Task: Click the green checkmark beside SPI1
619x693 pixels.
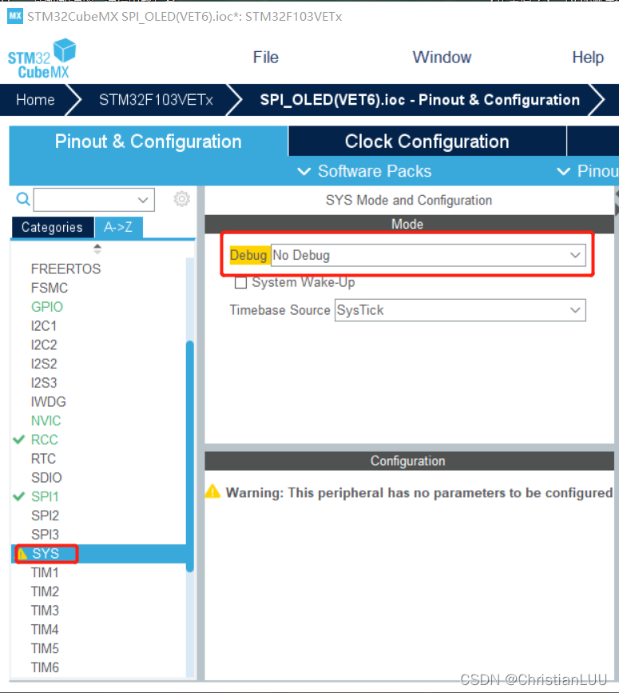Action: tap(19, 496)
